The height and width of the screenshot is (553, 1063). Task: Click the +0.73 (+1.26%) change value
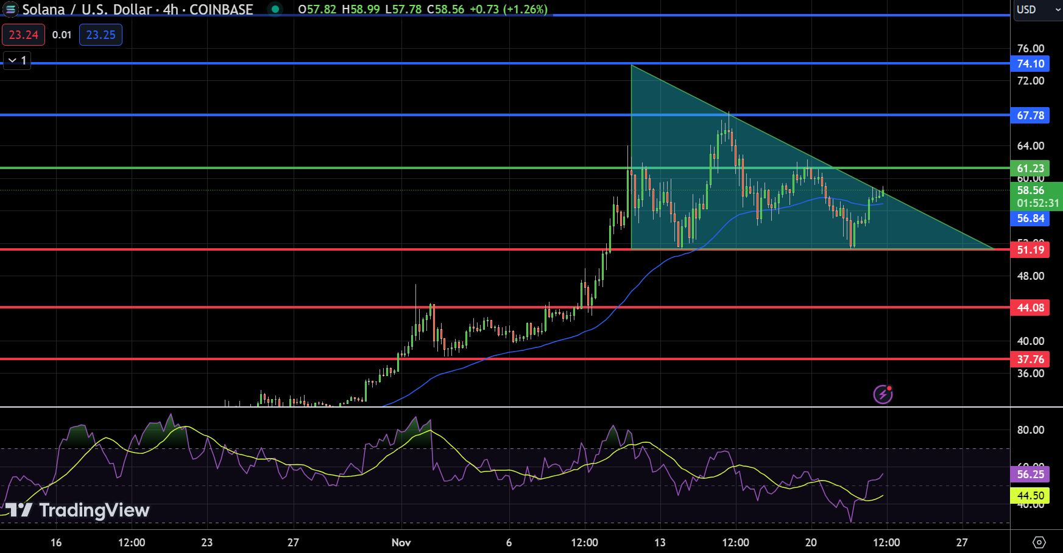point(509,9)
